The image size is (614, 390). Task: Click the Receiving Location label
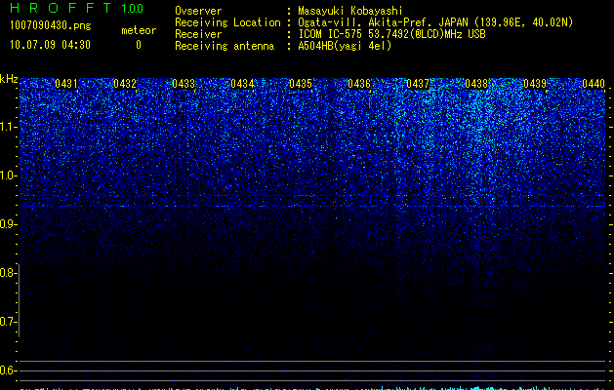click(227, 22)
